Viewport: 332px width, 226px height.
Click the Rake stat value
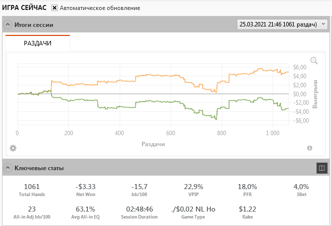pyautogui.click(x=248, y=209)
